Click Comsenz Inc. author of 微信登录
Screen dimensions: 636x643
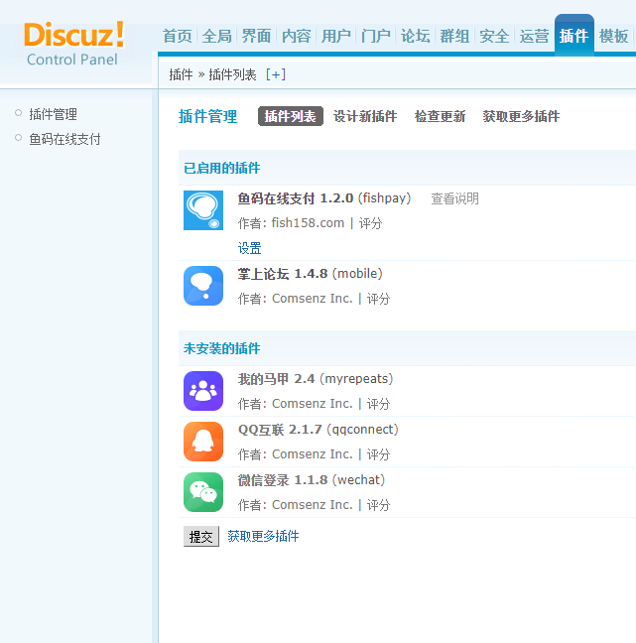pos(313,505)
